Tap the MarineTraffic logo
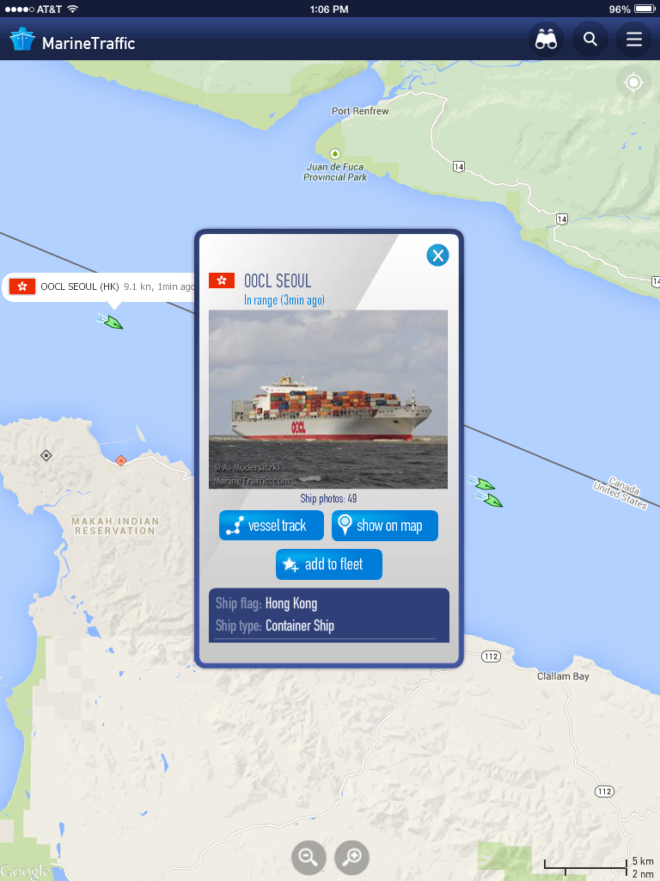This screenshot has width=660, height=881. tap(73, 42)
